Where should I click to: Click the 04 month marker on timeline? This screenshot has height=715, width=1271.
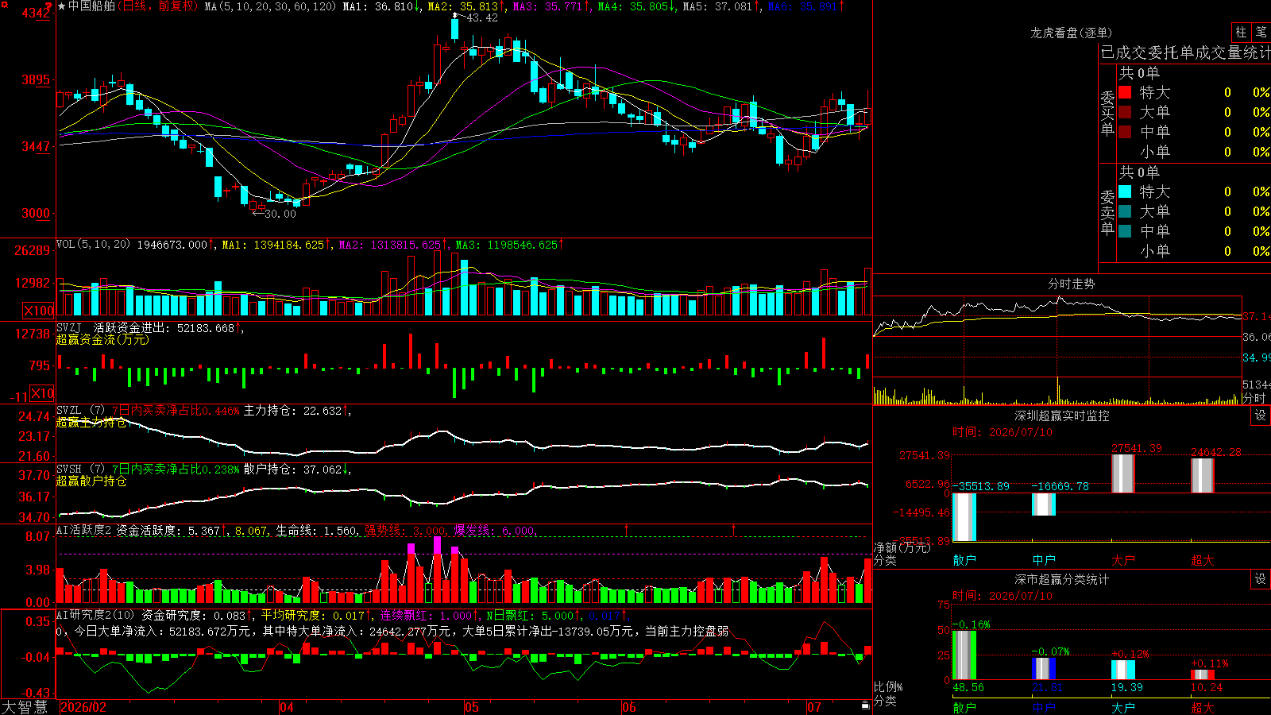(x=287, y=707)
